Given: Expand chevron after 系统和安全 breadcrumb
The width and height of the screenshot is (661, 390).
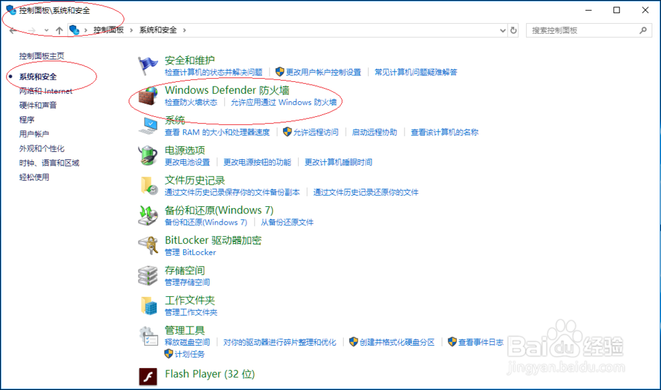Looking at the screenshot, I should (x=184, y=30).
